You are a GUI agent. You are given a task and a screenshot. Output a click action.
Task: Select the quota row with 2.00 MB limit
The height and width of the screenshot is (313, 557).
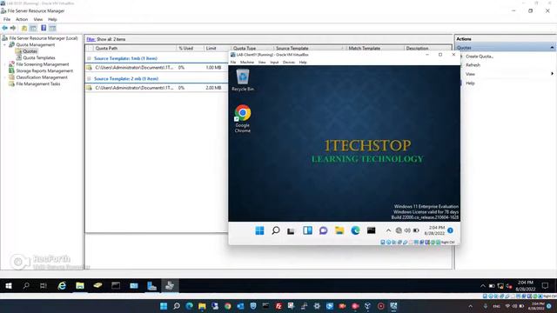[157, 88]
